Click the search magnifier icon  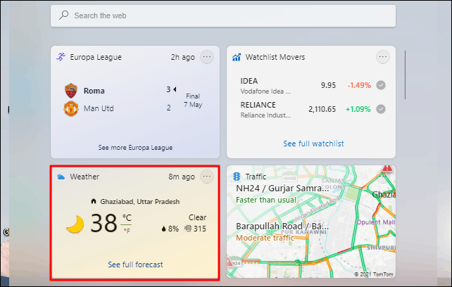pyautogui.click(x=63, y=15)
